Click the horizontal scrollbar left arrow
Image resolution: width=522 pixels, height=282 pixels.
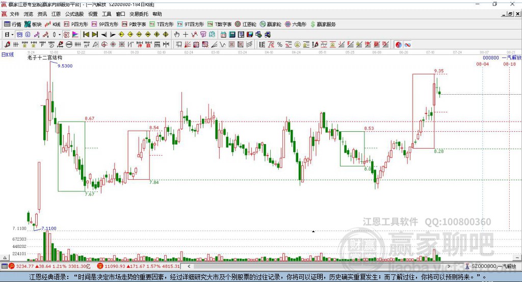(x=189, y=266)
